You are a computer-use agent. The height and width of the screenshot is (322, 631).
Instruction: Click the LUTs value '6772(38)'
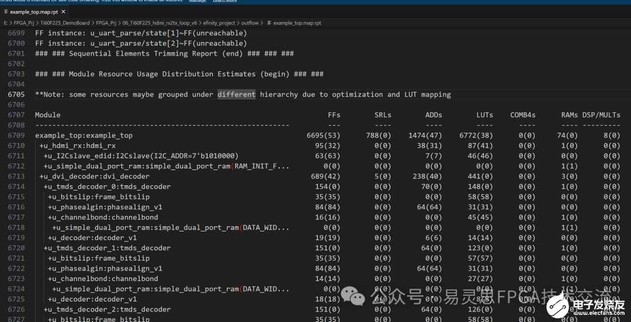(476, 136)
